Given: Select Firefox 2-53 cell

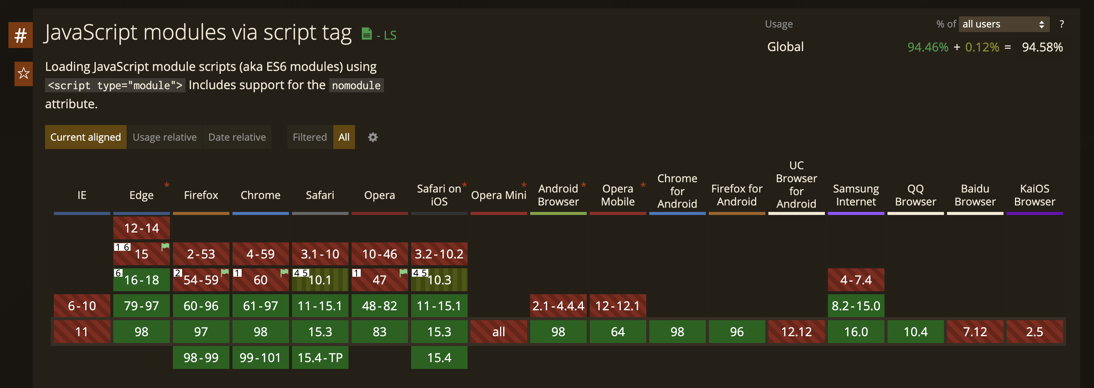Looking at the screenshot, I should pos(201,254).
